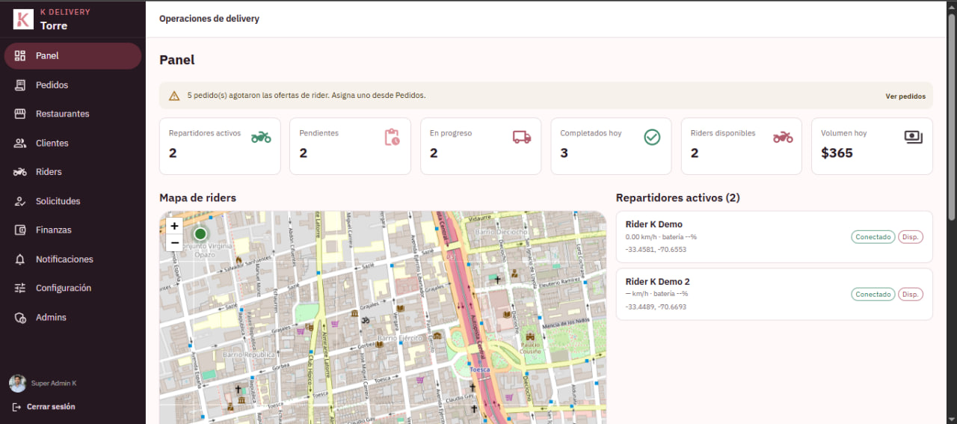Open the En progreso stat card
This screenshot has height=424, width=957.
click(481, 146)
